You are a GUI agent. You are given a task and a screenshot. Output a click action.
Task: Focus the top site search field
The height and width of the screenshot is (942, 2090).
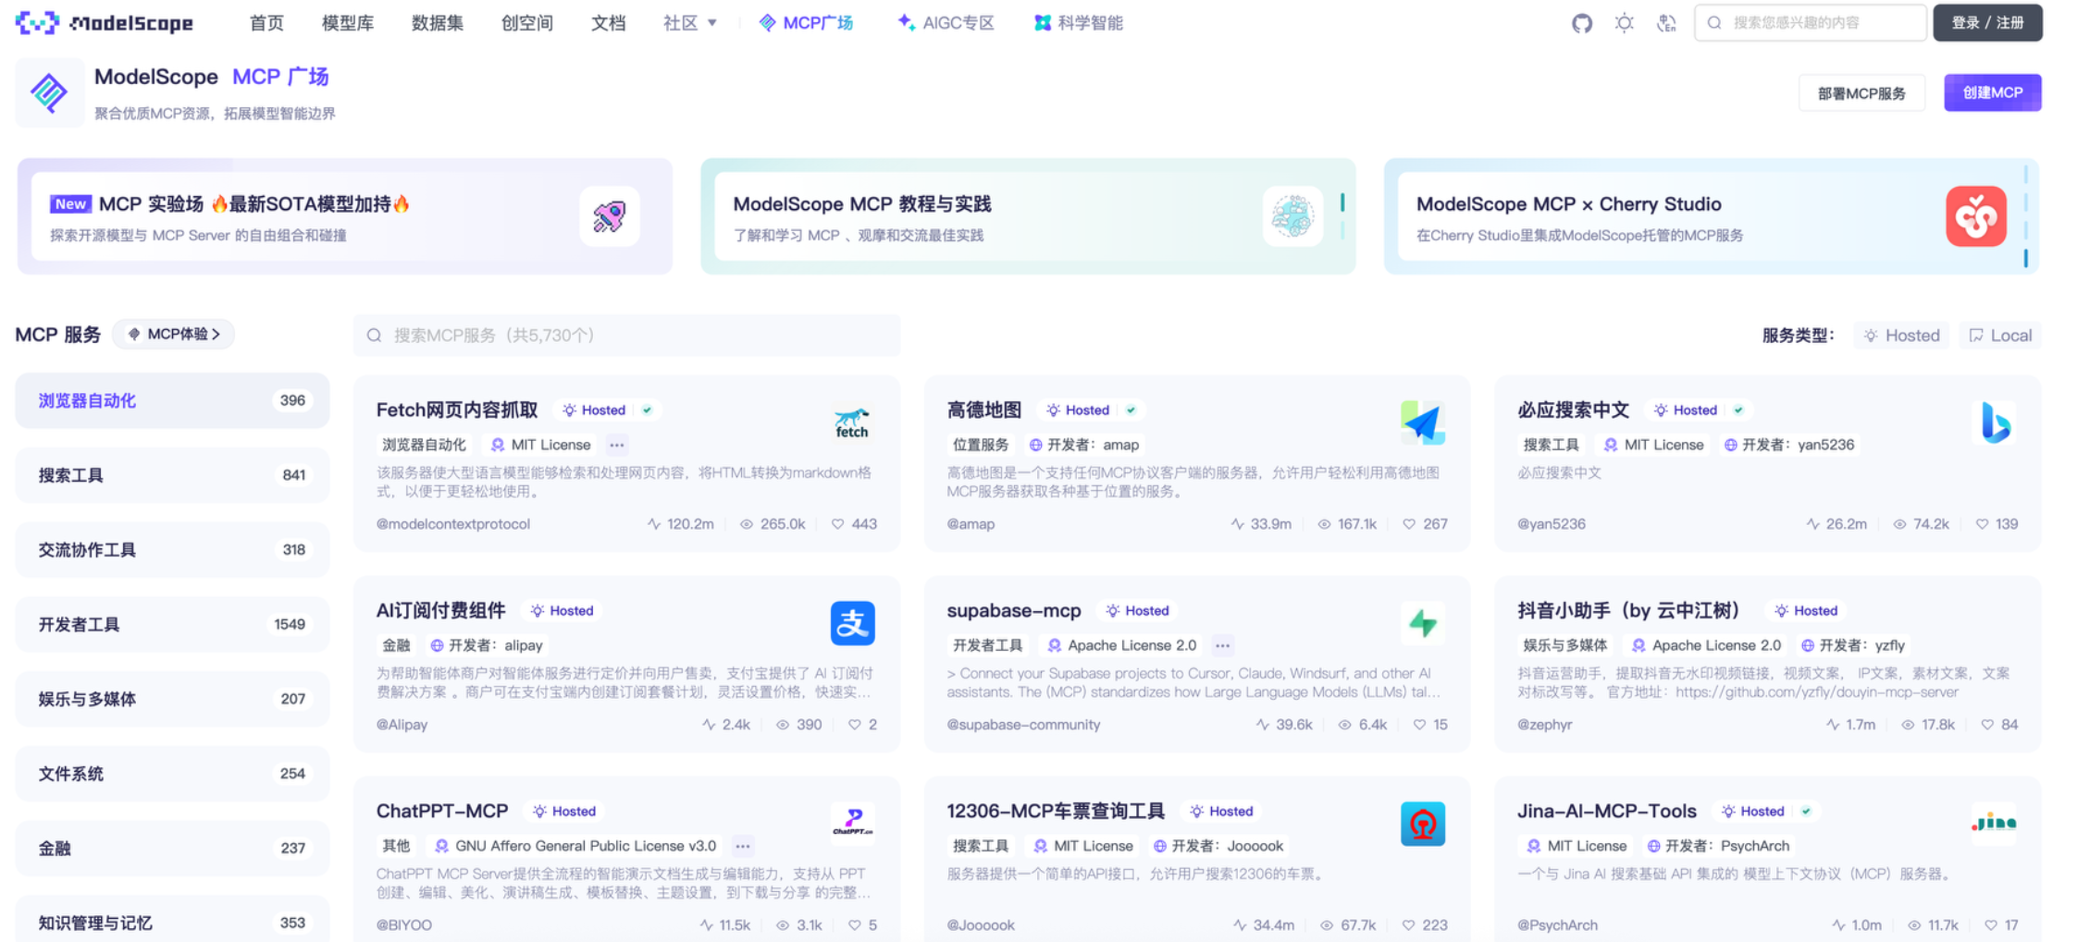(x=1811, y=23)
